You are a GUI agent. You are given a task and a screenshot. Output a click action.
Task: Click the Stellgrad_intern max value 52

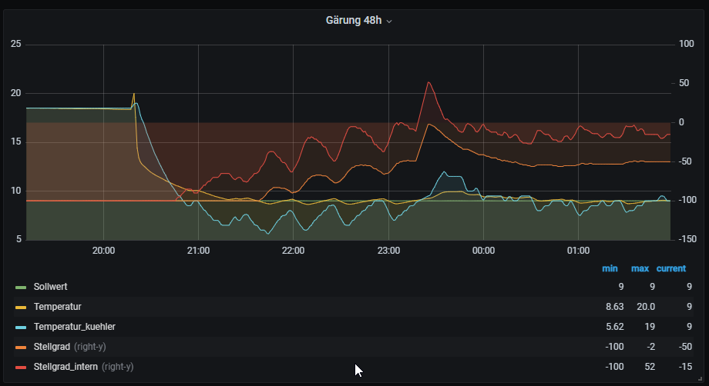[x=649, y=367]
